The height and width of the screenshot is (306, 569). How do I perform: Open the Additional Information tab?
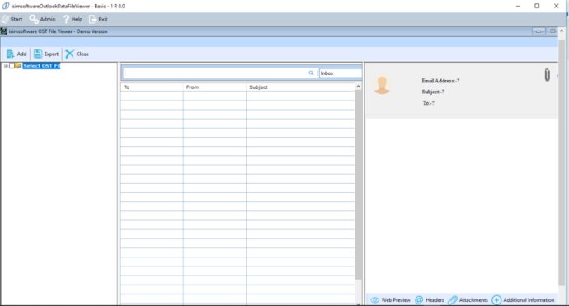coord(524,300)
